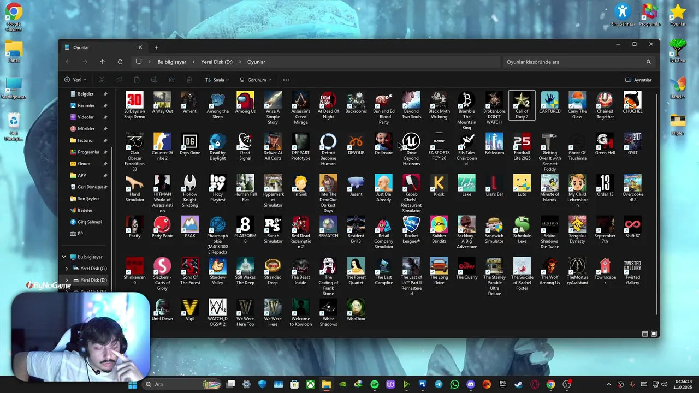The width and height of the screenshot is (699, 393).
Task: Open Google Chrome desktop shortcut
Action: coord(14,17)
